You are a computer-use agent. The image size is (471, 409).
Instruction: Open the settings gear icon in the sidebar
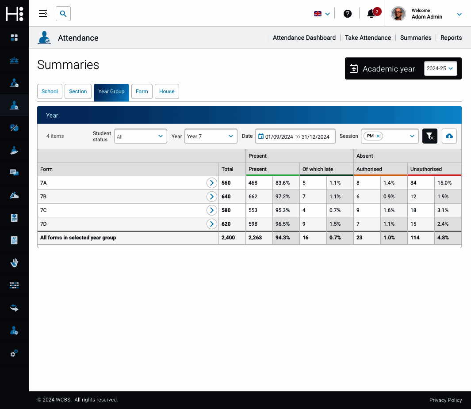[14, 353]
